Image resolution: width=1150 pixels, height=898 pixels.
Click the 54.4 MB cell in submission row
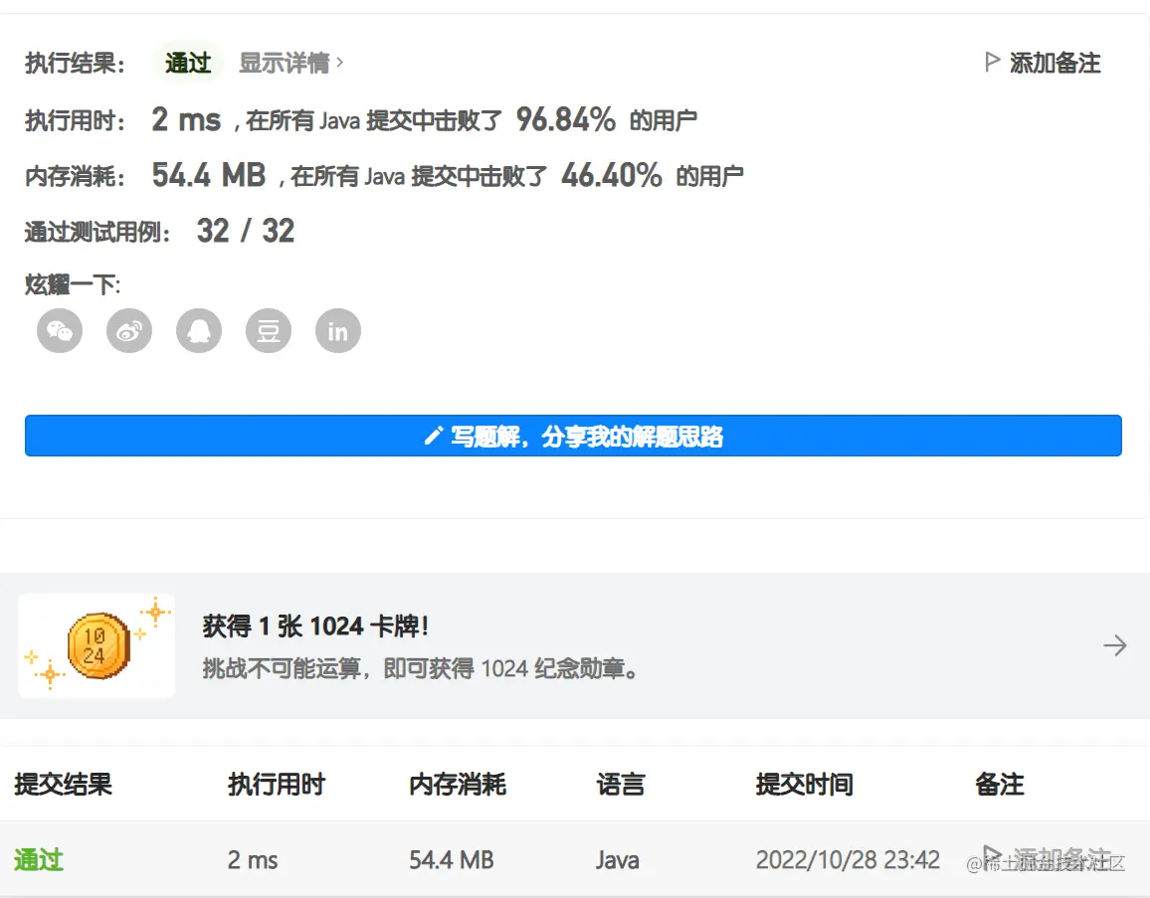pos(452,860)
